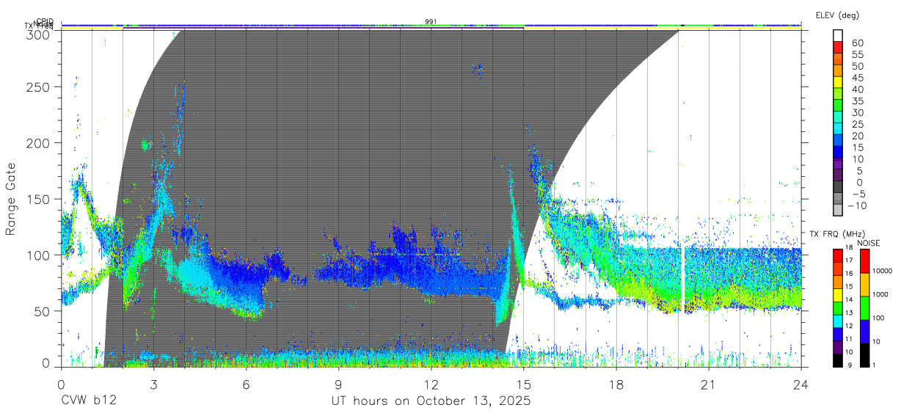The image size is (901, 416).
Task: Click the TX FRQ legend value '13'
Action: (x=848, y=313)
